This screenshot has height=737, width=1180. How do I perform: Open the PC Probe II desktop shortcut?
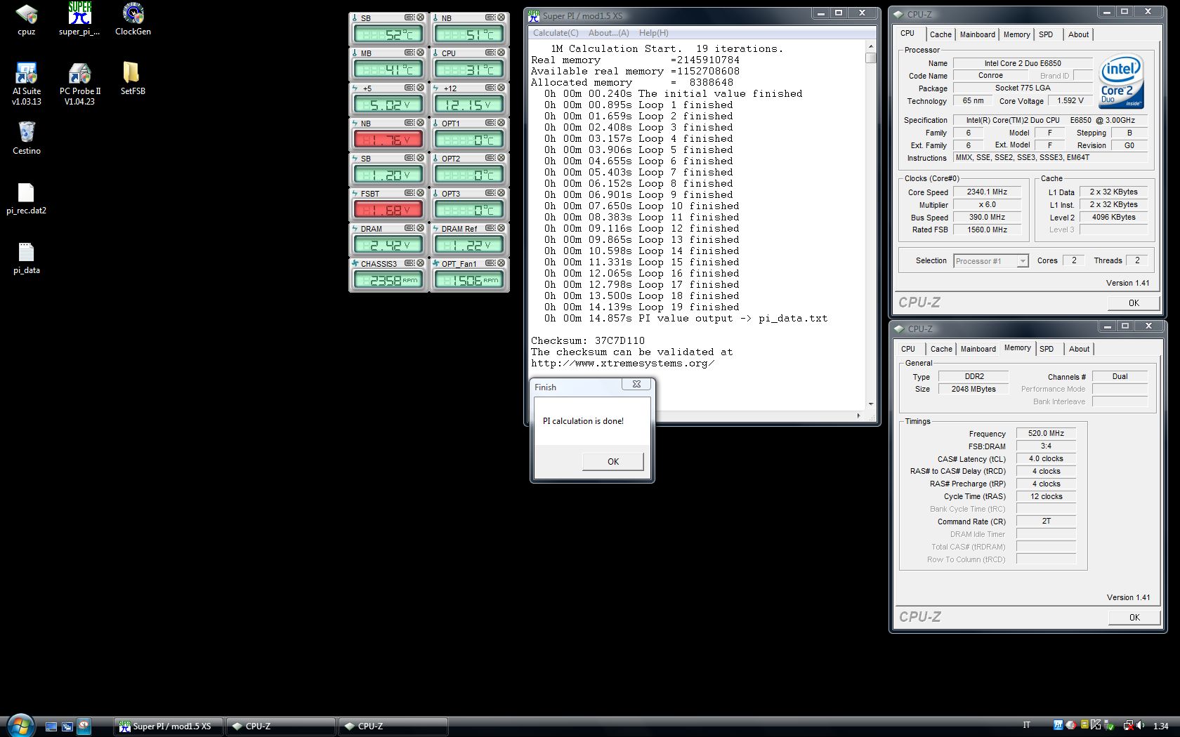click(79, 84)
